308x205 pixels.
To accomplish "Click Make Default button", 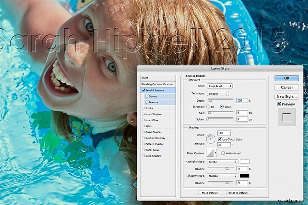I will point(210,193).
